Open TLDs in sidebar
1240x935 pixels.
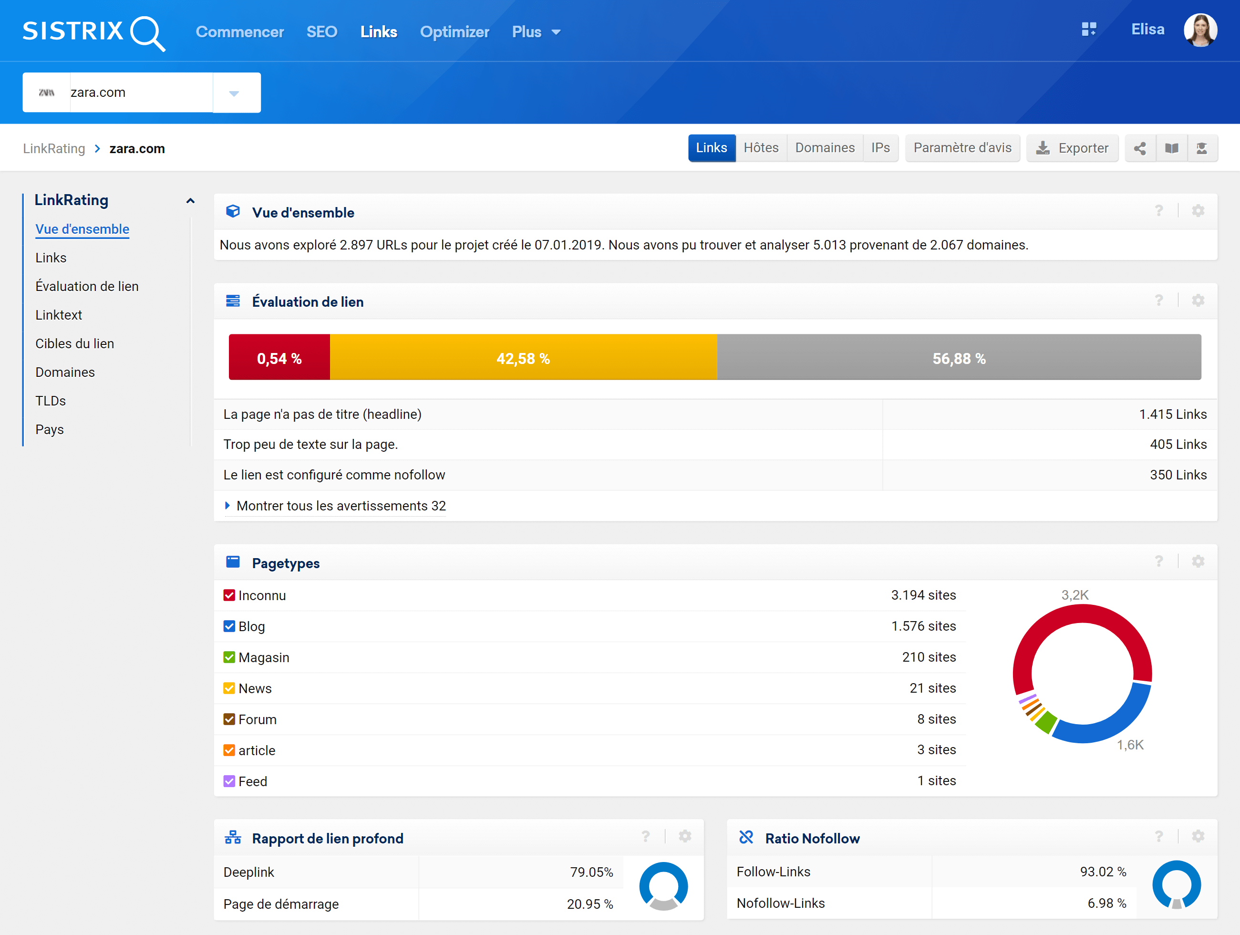coord(51,401)
